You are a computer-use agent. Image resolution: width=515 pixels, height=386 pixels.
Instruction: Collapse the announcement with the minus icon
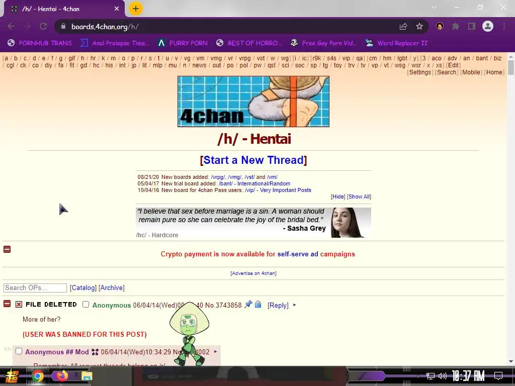coord(7,249)
